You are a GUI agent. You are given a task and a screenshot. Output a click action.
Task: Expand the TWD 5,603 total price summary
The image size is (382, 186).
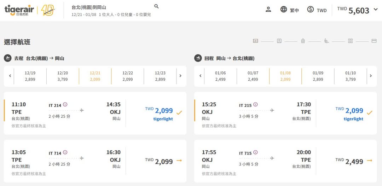click(x=376, y=10)
